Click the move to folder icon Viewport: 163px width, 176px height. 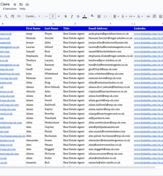pyautogui.click(x=21, y=4)
